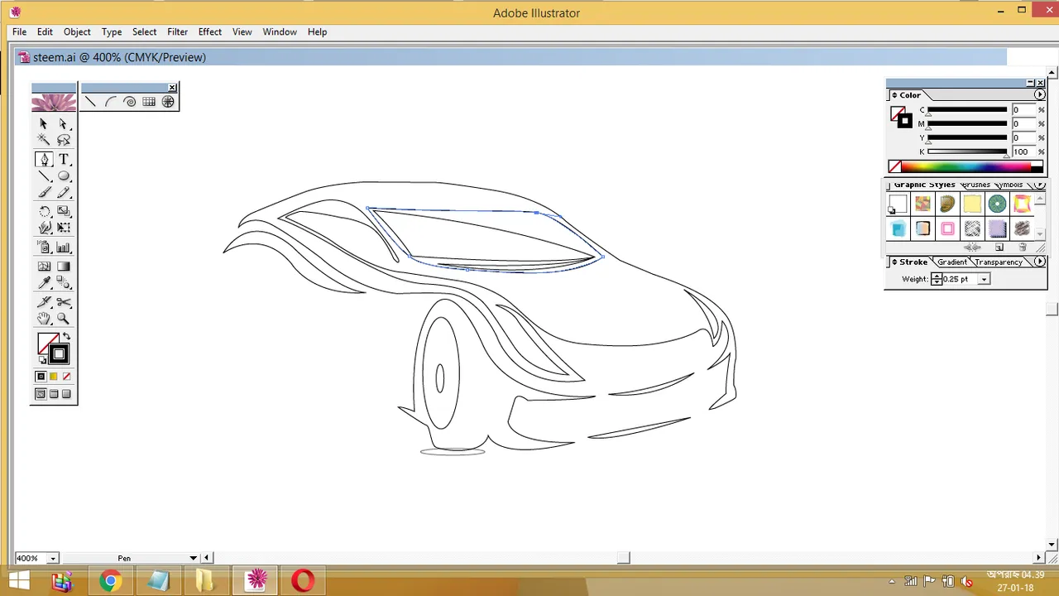Screen dimensions: 1059x596
Task: Open the Effect menu
Action: (x=209, y=31)
